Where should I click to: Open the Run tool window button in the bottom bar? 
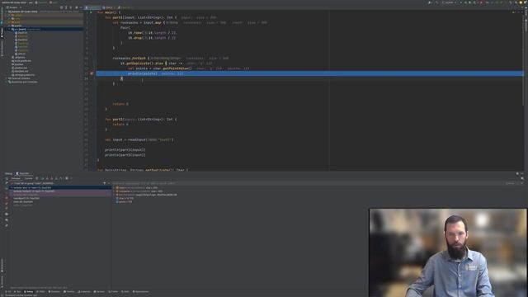17,291
